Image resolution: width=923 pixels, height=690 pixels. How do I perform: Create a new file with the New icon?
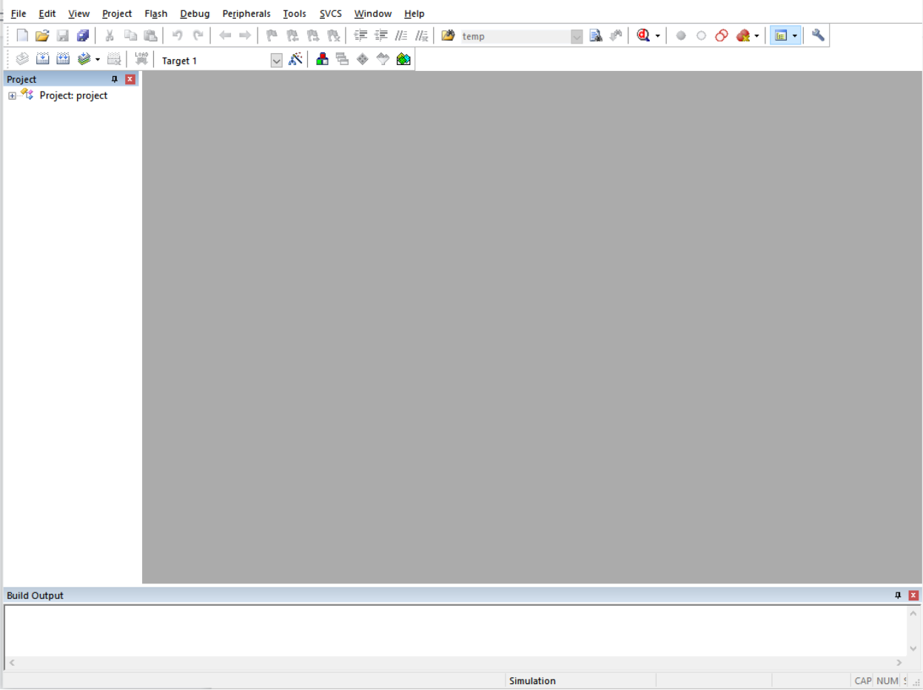pos(22,35)
